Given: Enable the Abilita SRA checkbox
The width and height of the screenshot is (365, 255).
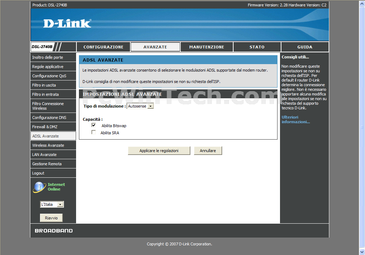Looking at the screenshot, I should (x=94, y=132).
